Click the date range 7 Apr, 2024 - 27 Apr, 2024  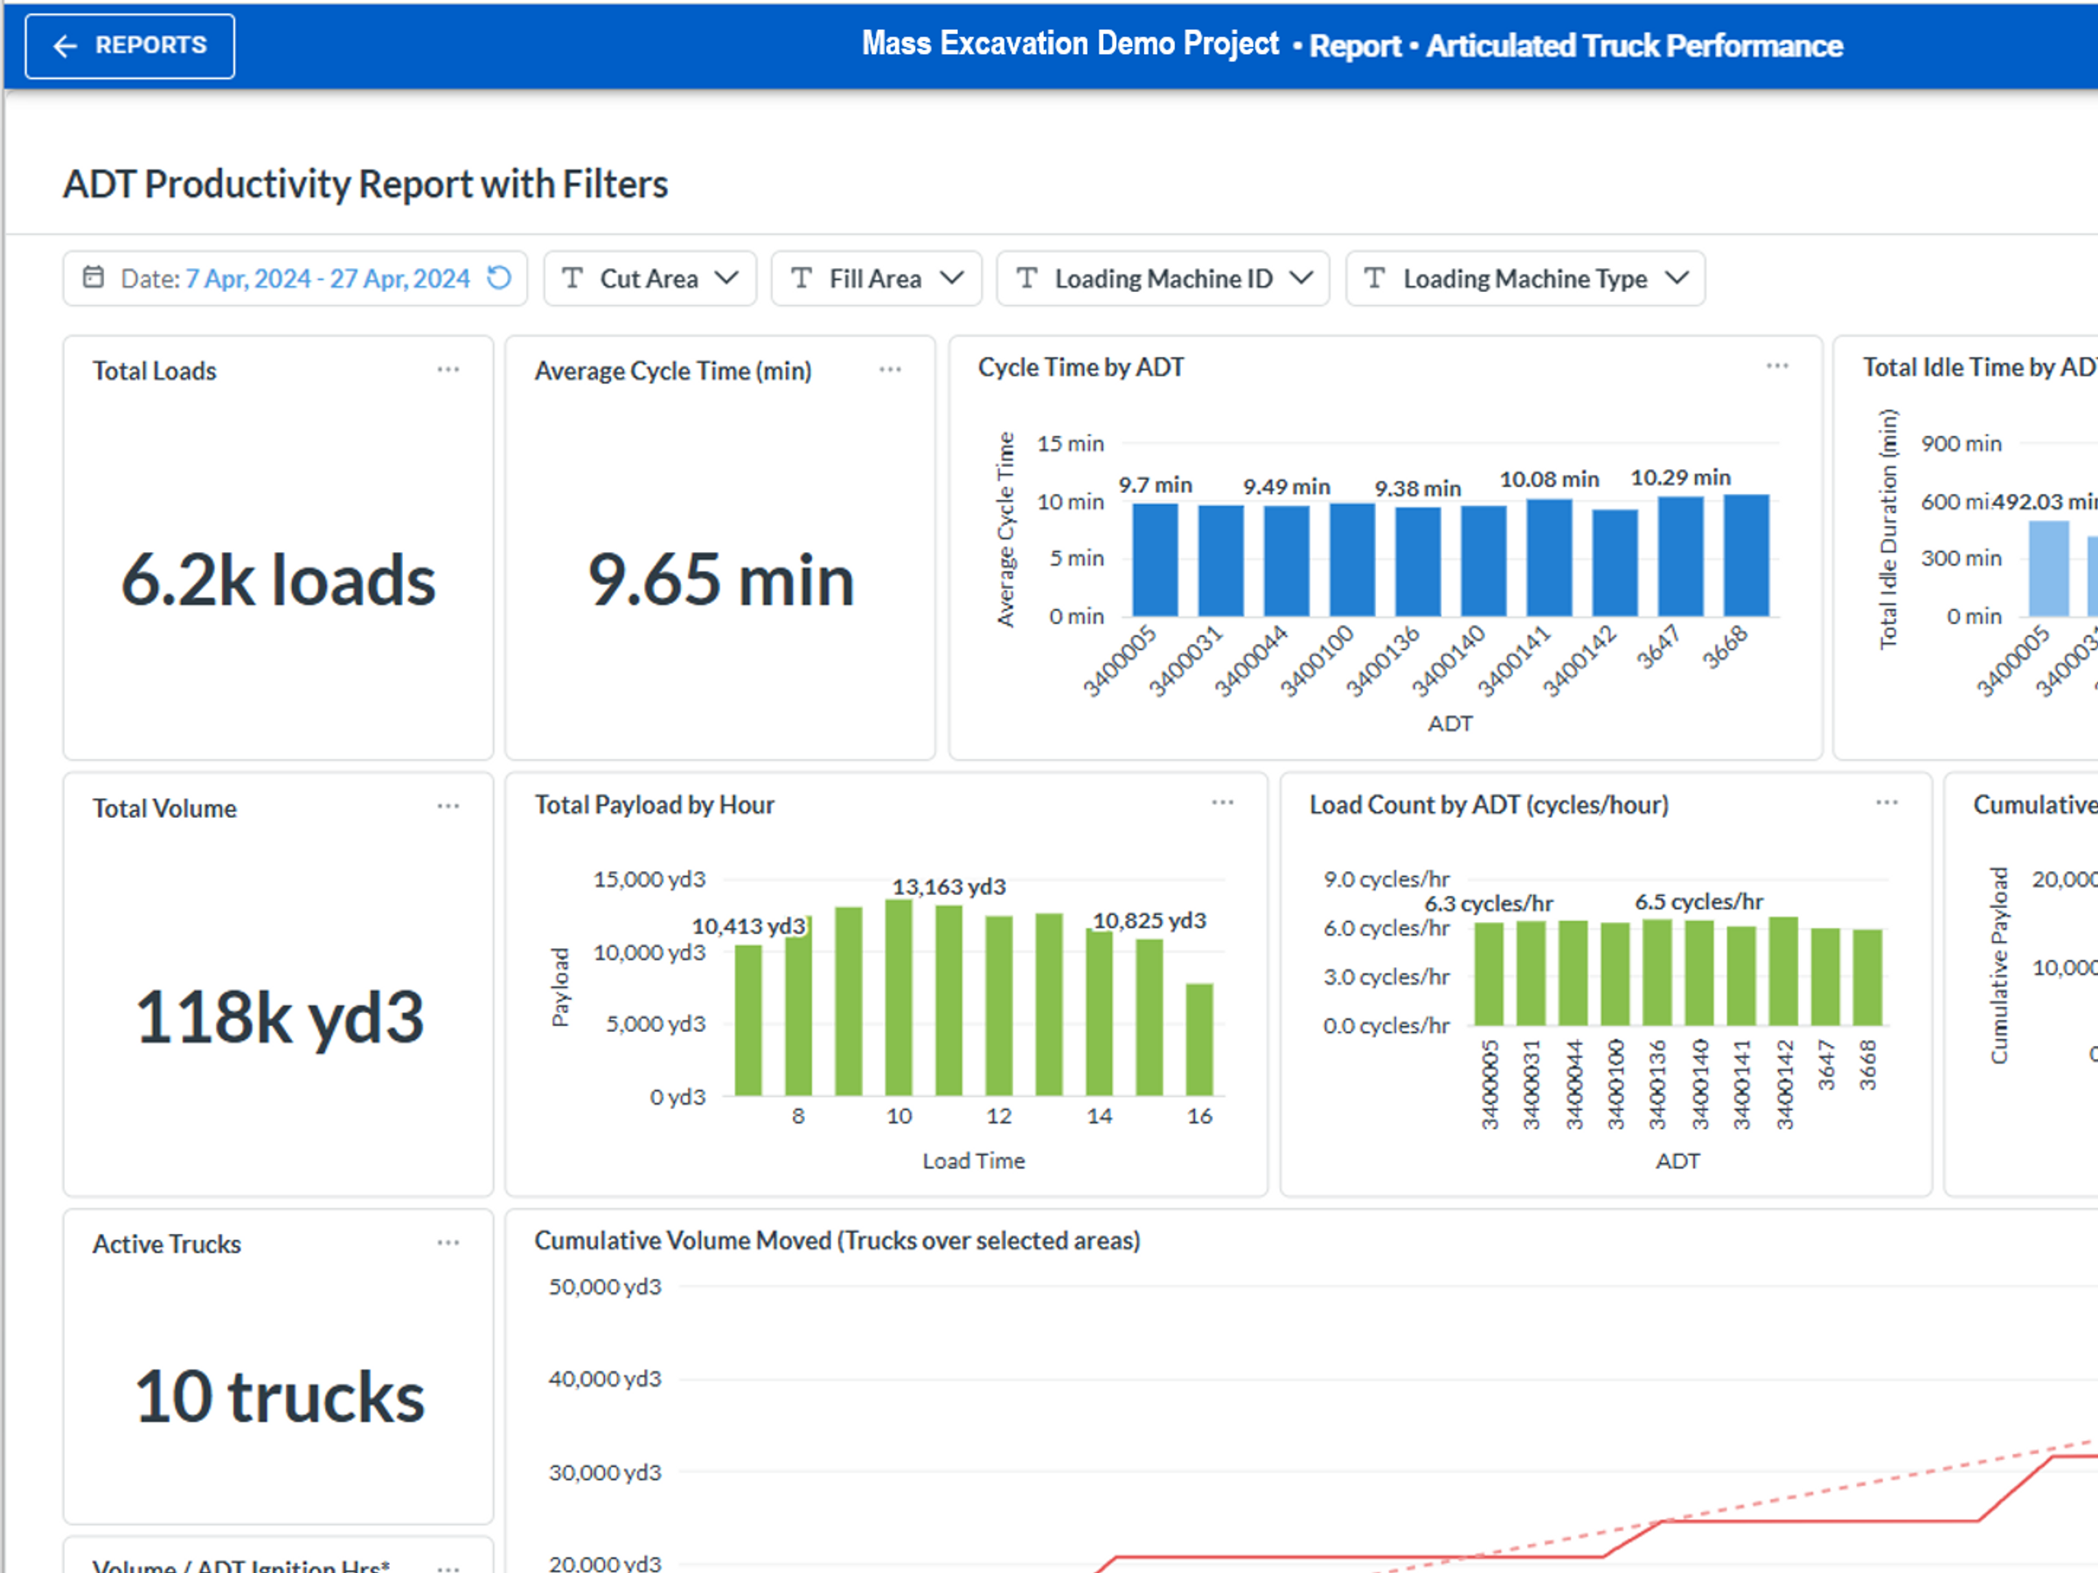(327, 278)
